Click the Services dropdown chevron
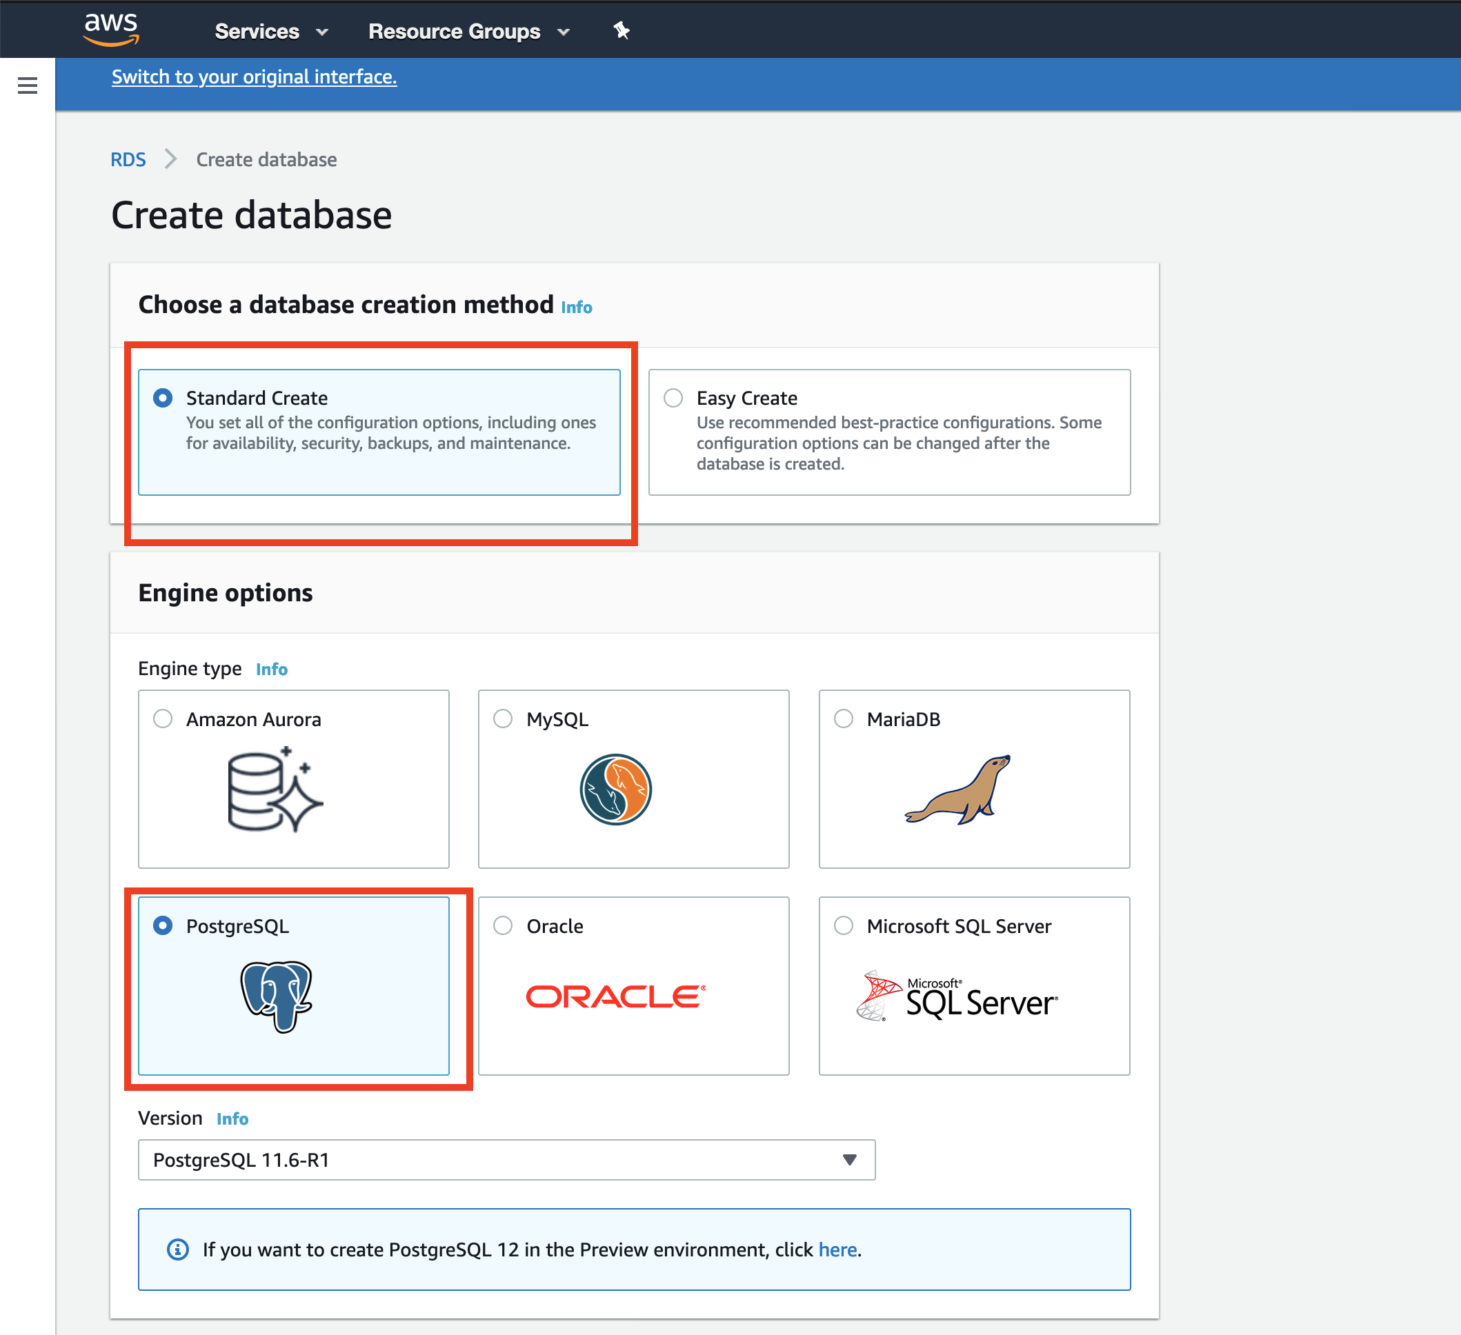This screenshot has width=1461, height=1335. tap(323, 32)
